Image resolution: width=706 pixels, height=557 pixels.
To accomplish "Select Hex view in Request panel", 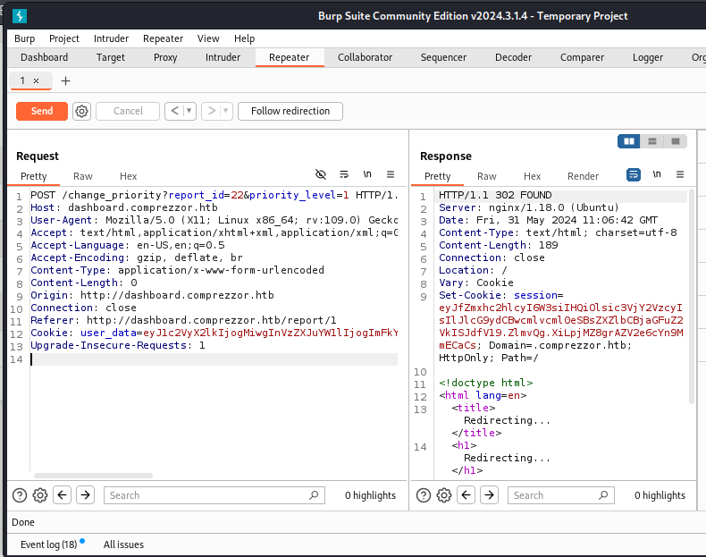I will pyautogui.click(x=129, y=176).
